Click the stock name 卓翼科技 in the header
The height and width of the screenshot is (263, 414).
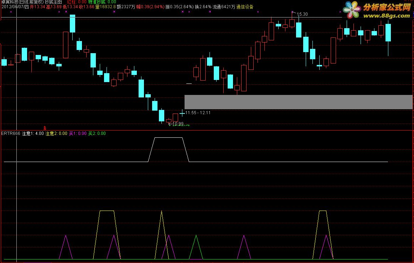click(x=10, y=2)
